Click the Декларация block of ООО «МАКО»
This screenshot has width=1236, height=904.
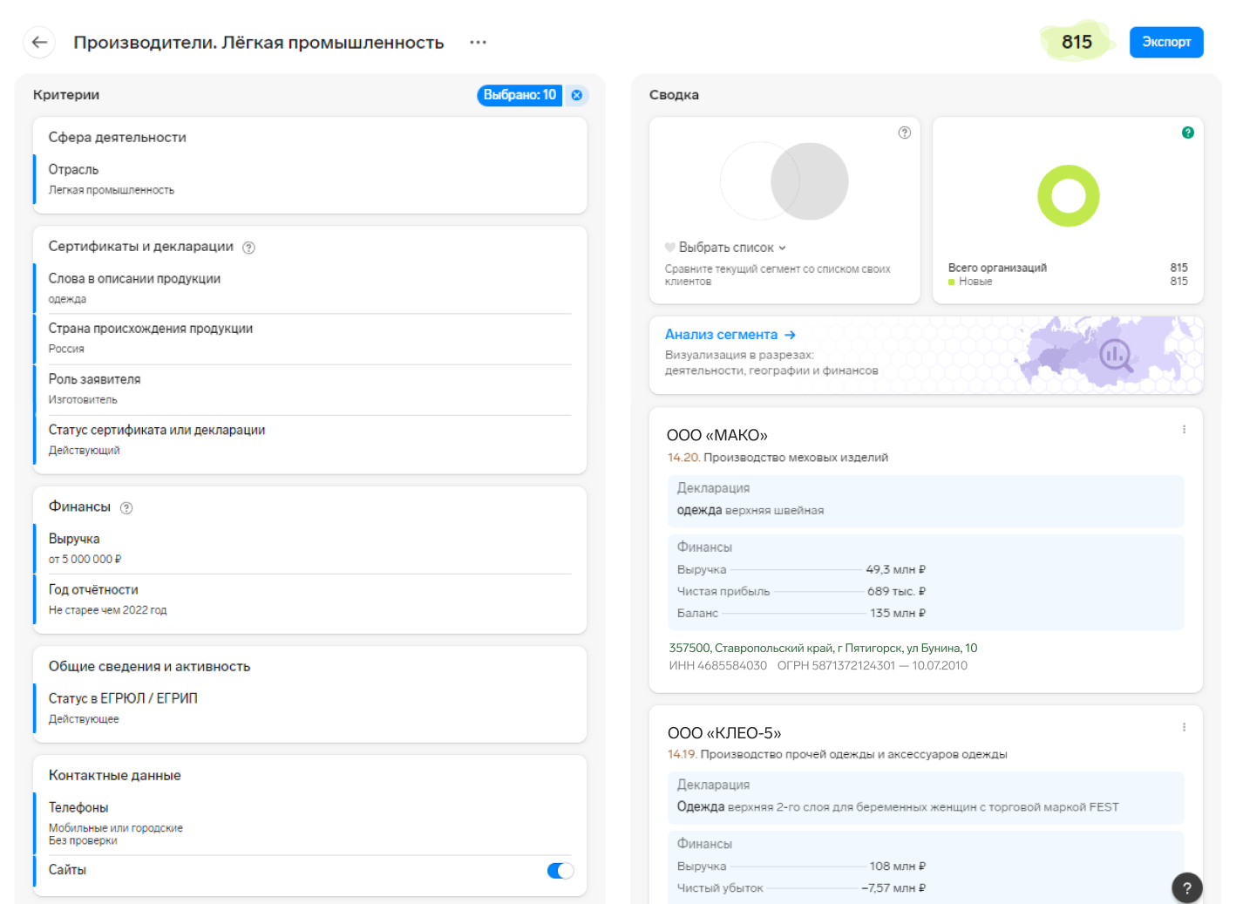click(926, 500)
